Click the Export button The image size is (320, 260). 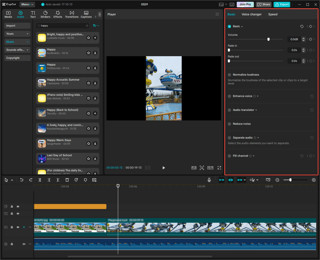[282, 4]
